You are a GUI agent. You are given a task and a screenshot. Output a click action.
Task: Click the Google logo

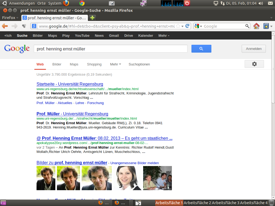coord(17,49)
